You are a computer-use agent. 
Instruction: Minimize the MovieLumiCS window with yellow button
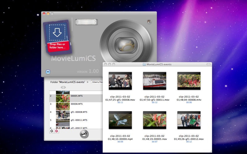[48, 14]
